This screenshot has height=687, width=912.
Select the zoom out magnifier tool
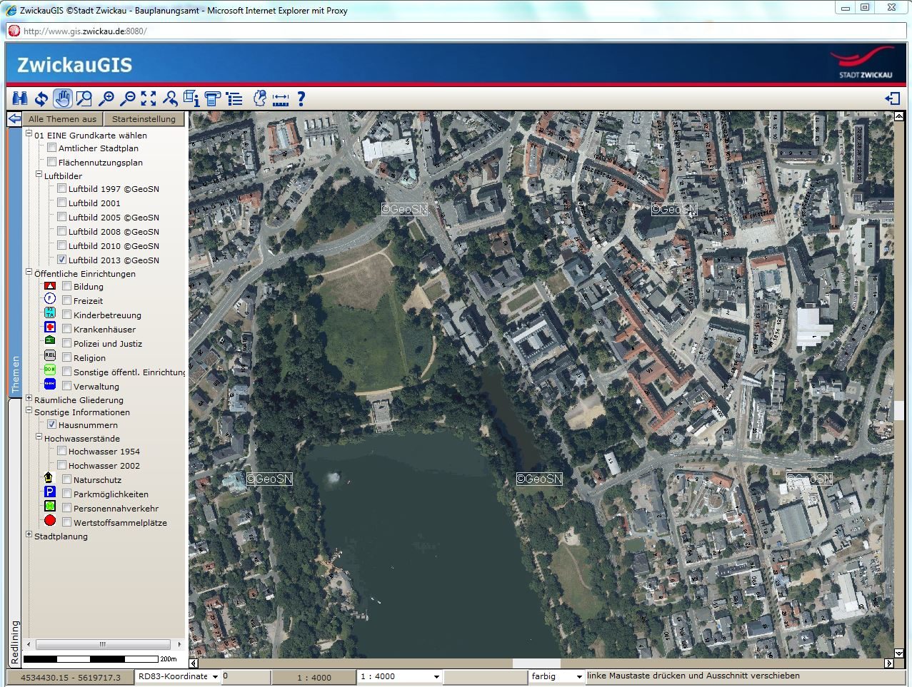[x=127, y=99]
